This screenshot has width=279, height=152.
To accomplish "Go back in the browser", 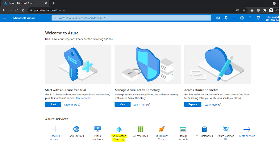I will (4, 10).
